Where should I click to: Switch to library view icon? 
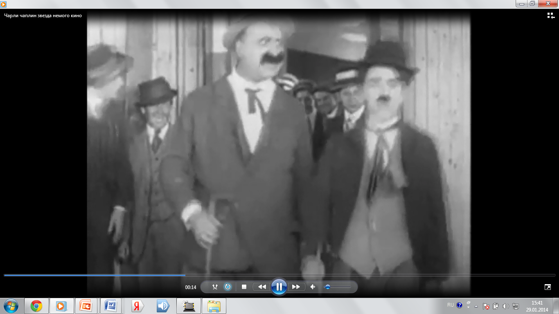[x=551, y=16]
